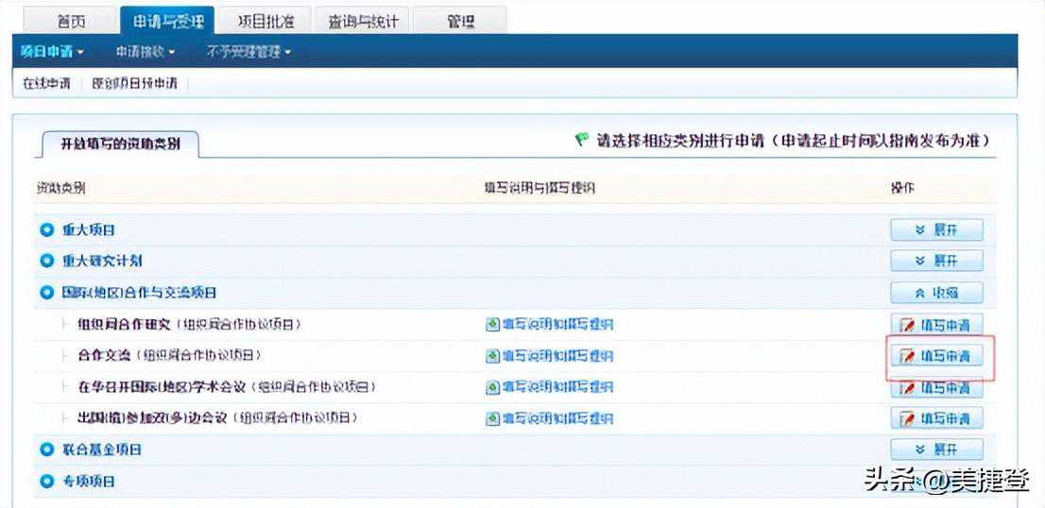Select the 专项项目 category row text
This screenshot has height=508, width=1045.
tap(88, 481)
